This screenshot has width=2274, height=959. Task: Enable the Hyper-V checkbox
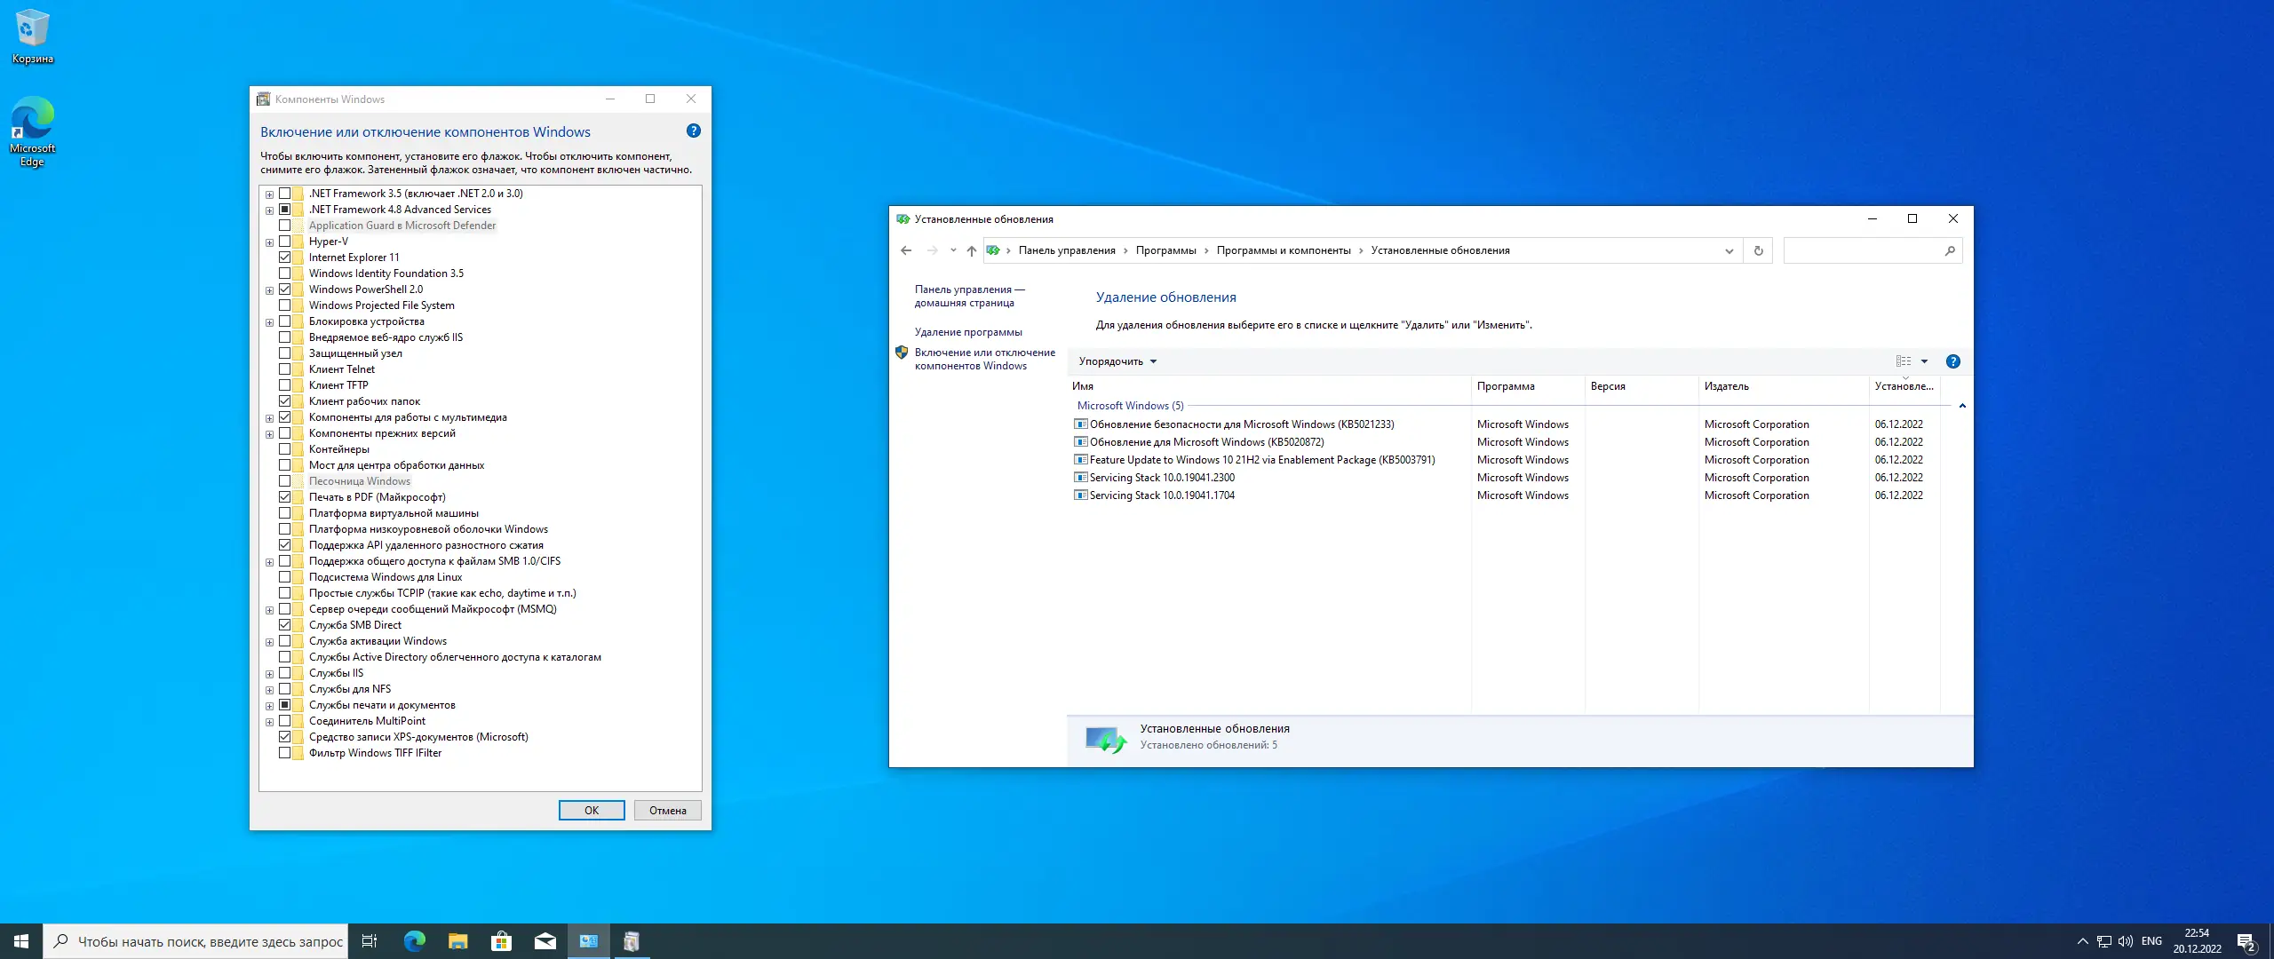point(285,242)
